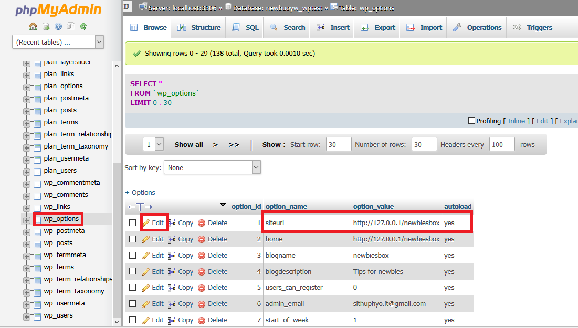
Task: Click the sidebar scrollbar up arrow
Action: click(x=117, y=66)
